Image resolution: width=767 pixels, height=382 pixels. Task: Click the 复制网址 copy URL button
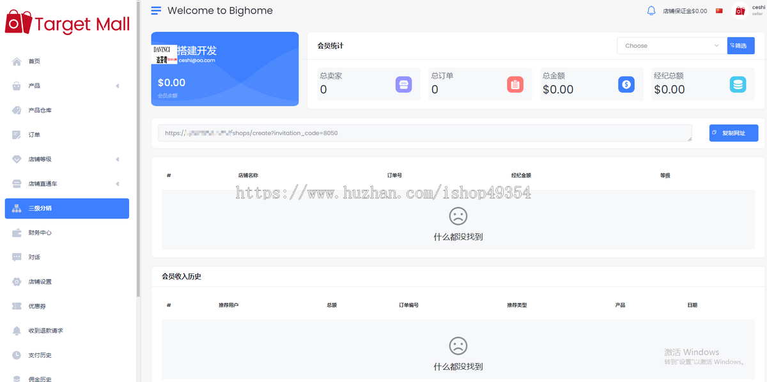pyautogui.click(x=733, y=133)
